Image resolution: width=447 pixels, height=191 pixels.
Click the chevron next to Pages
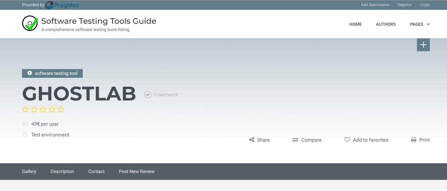[x=428, y=24]
